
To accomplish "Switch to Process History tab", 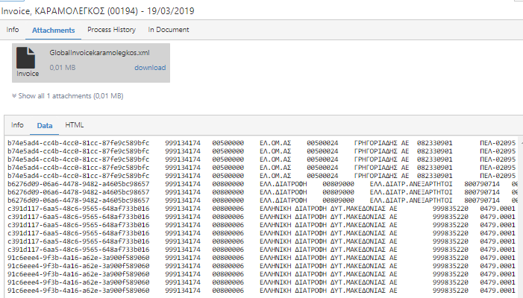I will click(x=111, y=30).
